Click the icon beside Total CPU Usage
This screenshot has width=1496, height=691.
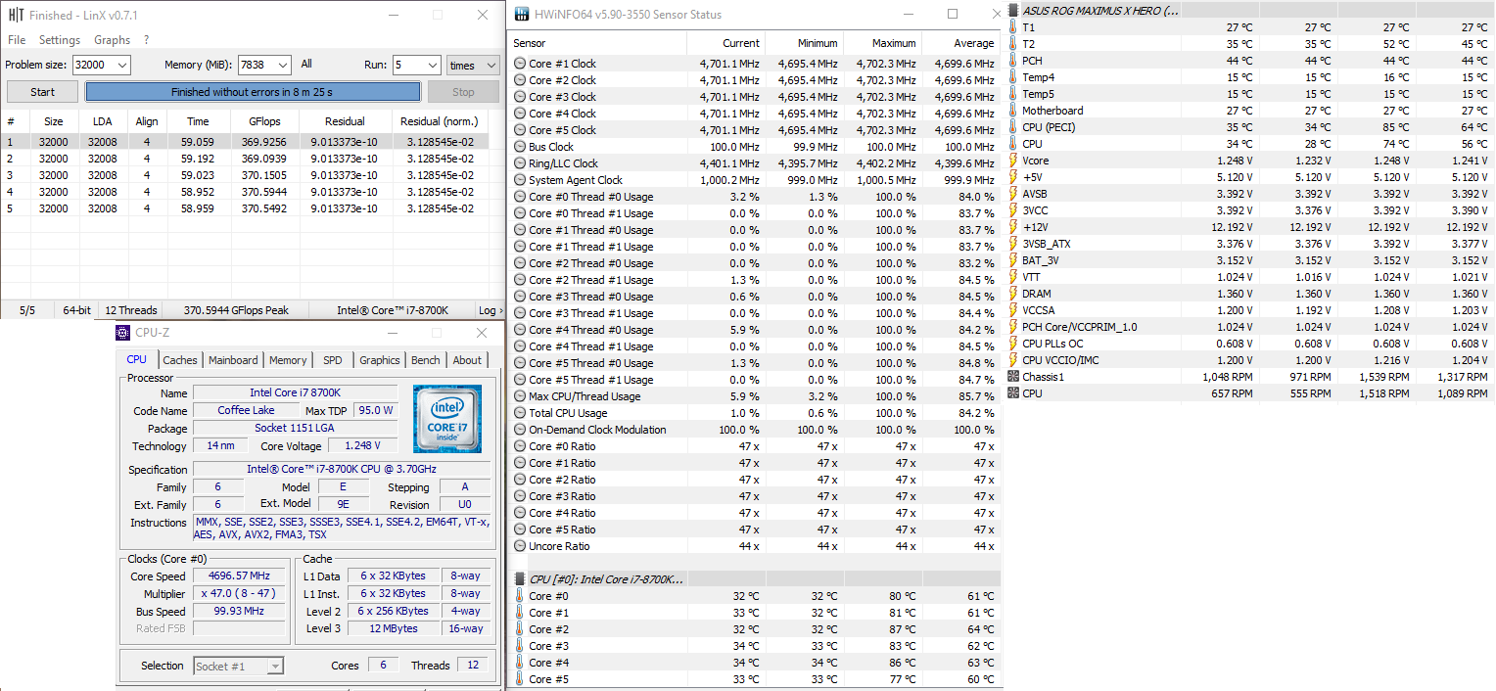point(520,413)
